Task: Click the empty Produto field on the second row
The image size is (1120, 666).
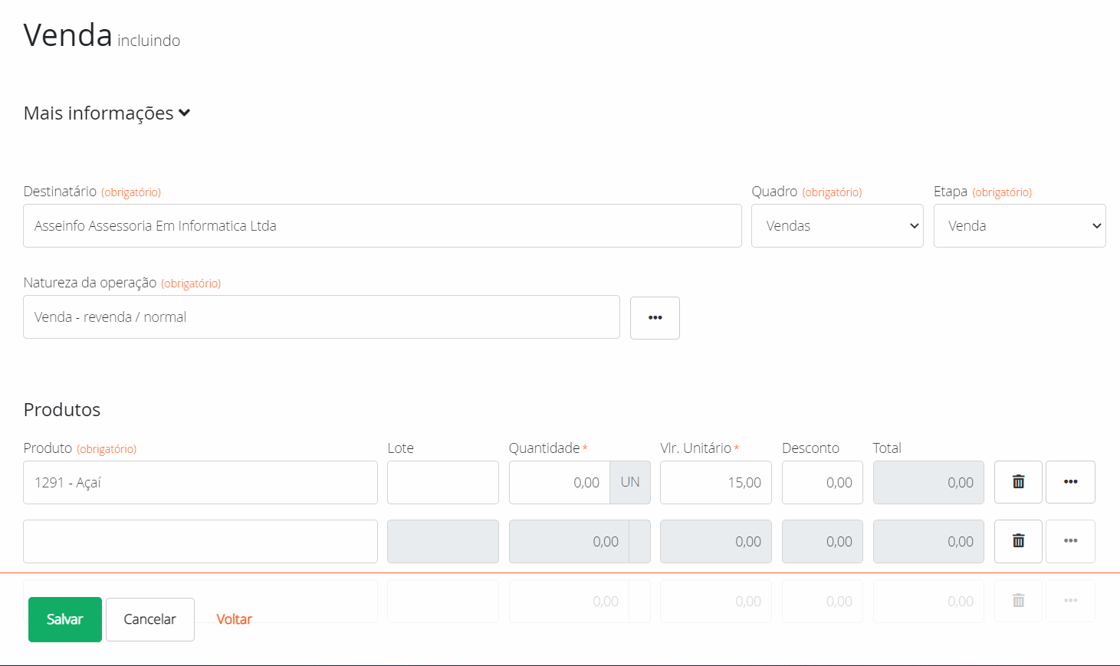Action: coord(199,541)
